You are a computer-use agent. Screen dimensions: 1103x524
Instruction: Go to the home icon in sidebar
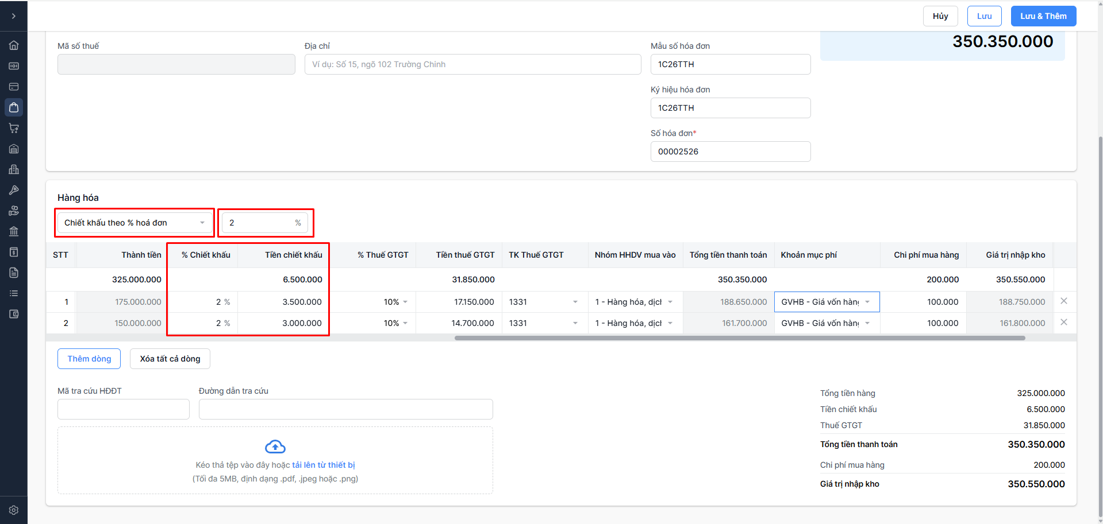[14, 45]
